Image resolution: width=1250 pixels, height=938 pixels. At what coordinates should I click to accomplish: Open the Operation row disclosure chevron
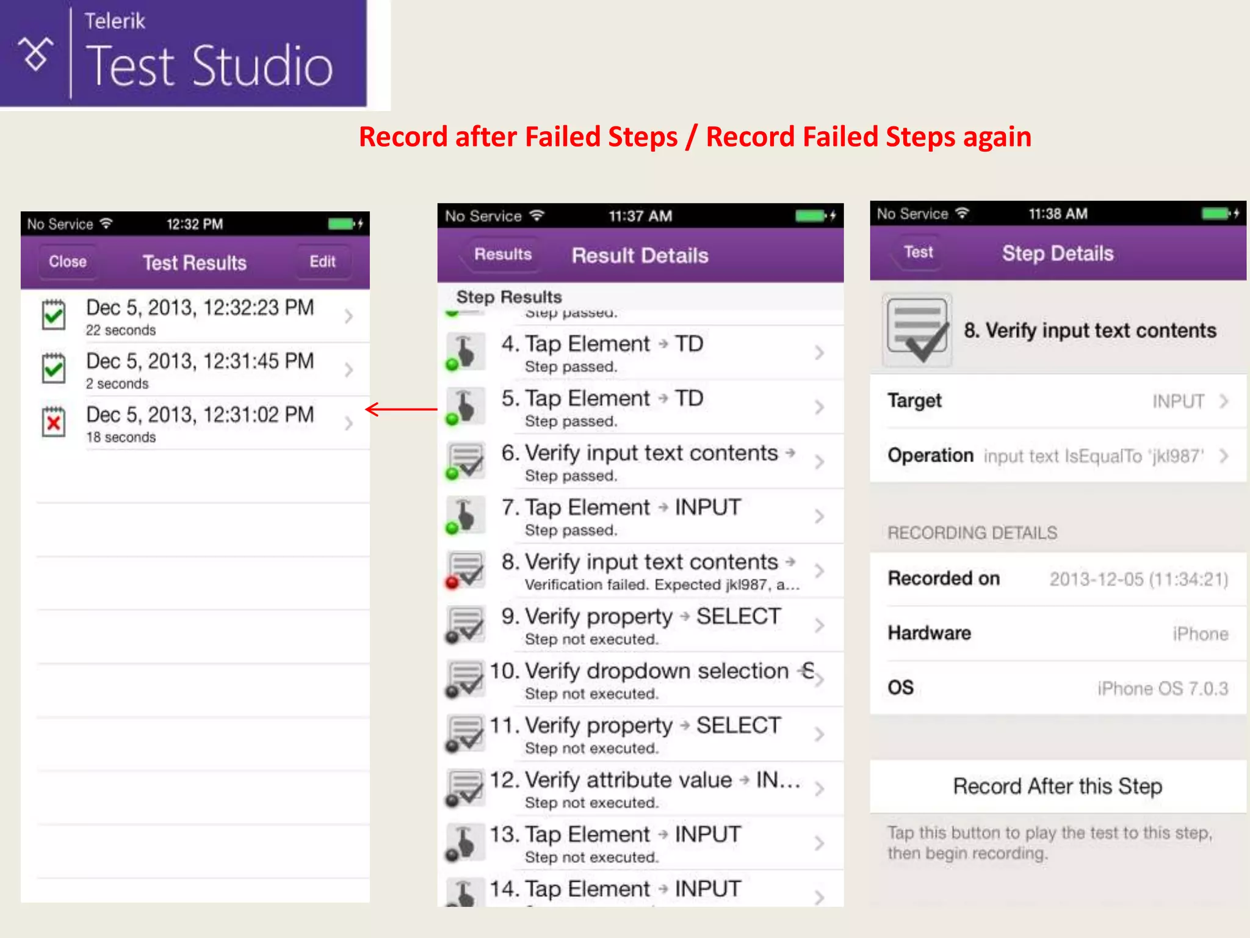1224,456
